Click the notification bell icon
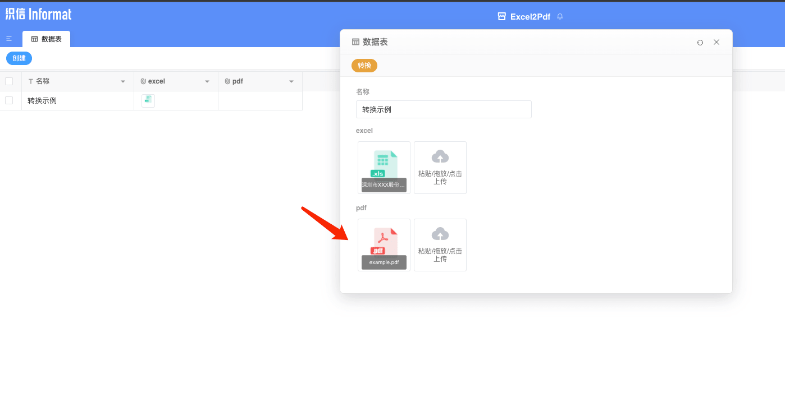This screenshot has height=402, width=785. (x=560, y=17)
